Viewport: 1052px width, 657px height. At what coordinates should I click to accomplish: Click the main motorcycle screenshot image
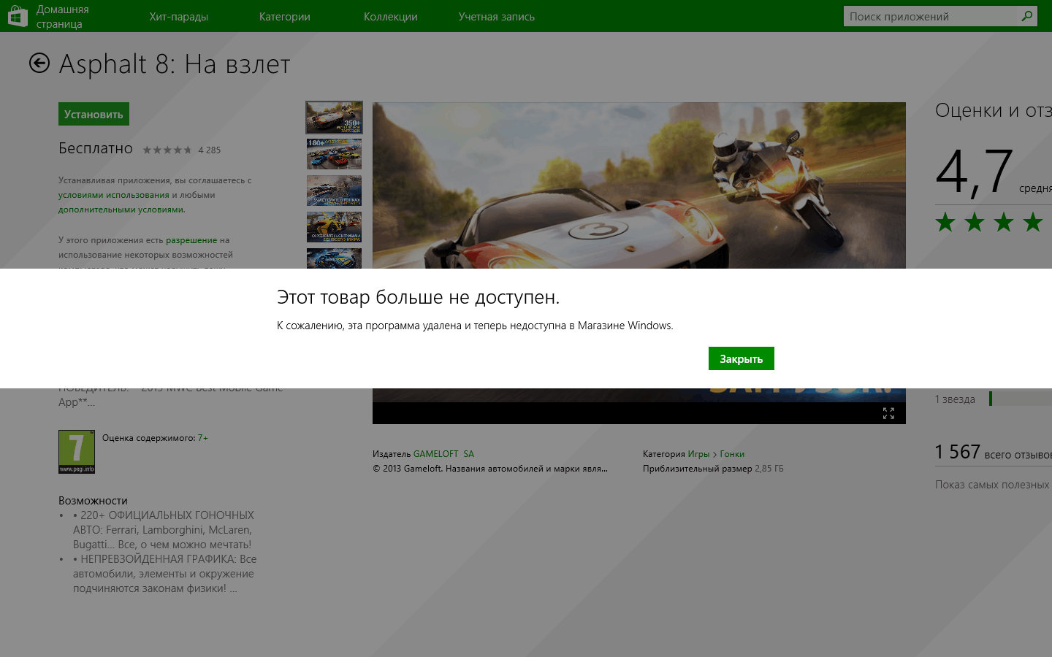(639, 185)
